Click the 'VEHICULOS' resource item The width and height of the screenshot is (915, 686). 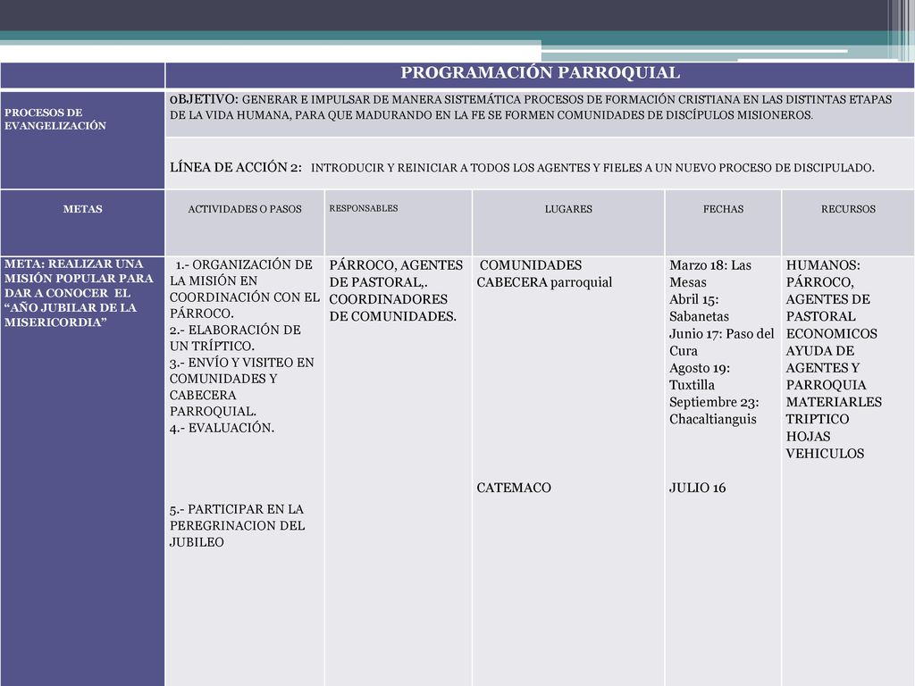coord(825,453)
